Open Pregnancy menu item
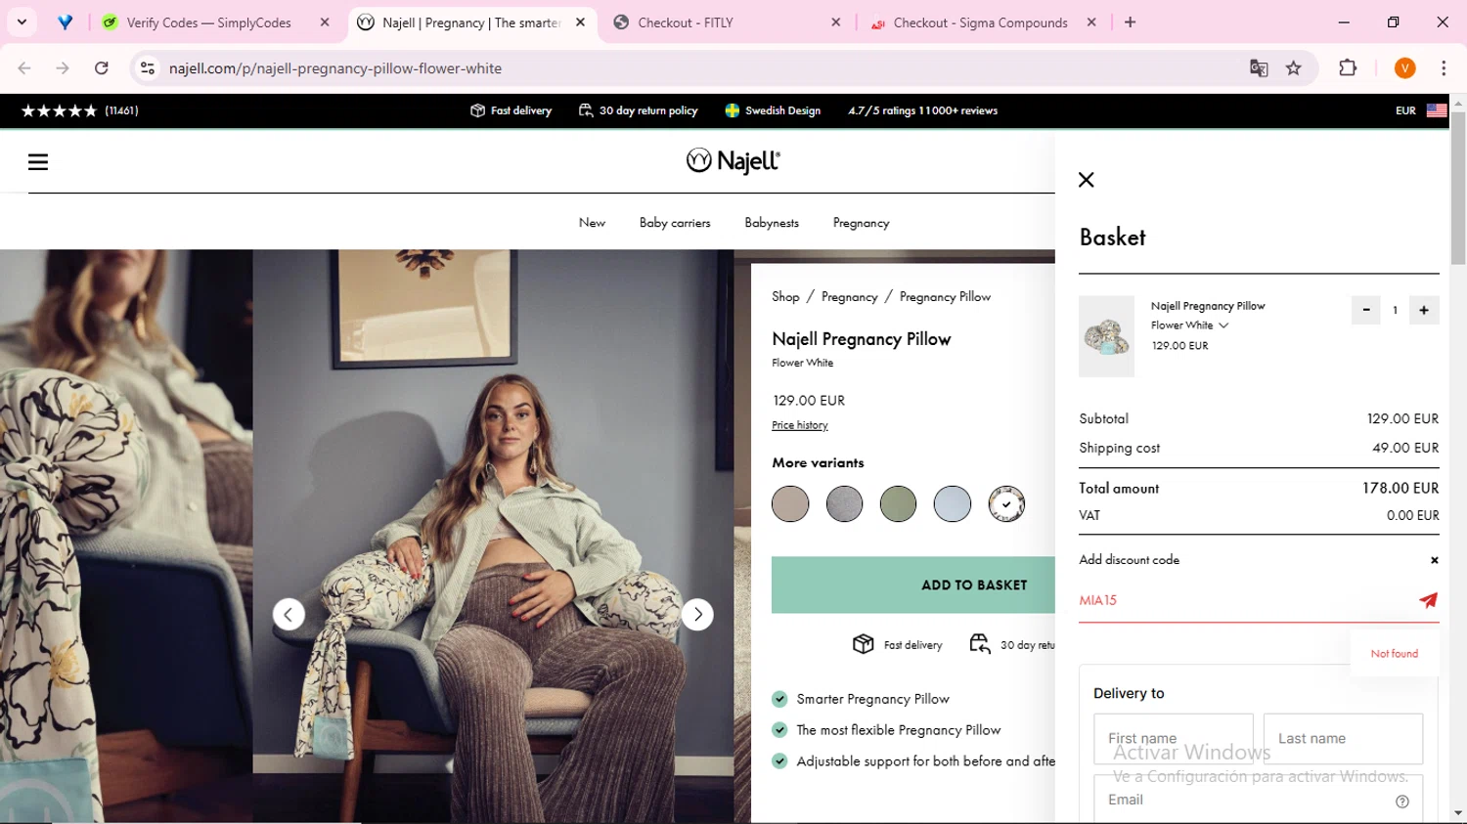Viewport: 1467px width, 824px height. tap(862, 223)
